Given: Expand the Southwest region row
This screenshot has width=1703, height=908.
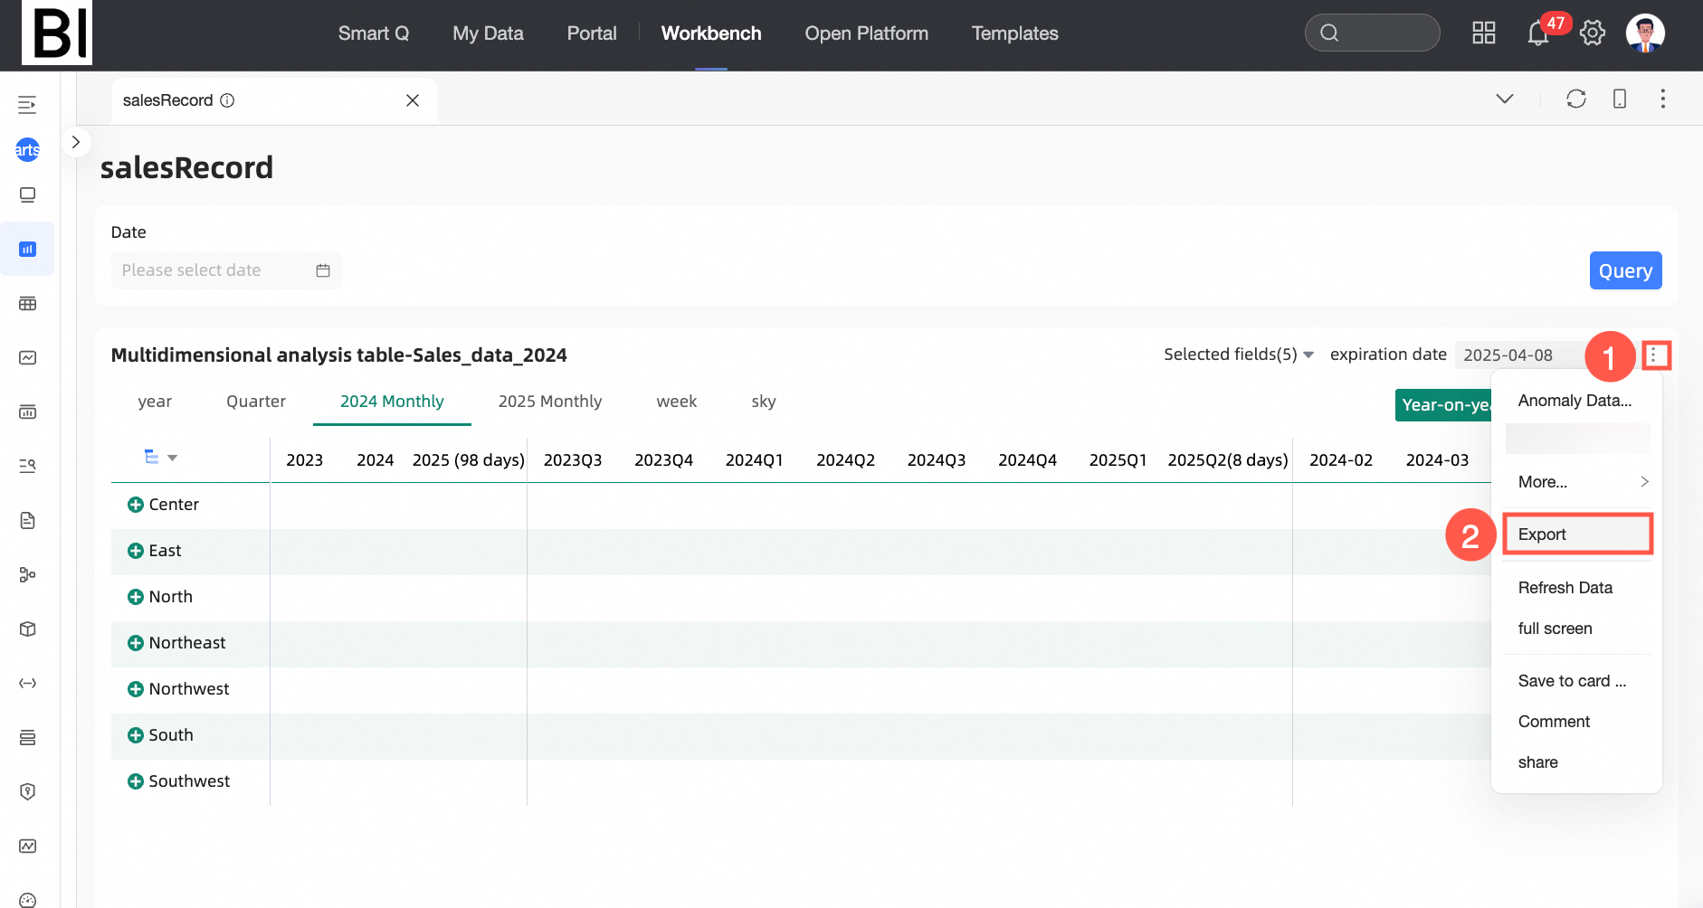Looking at the screenshot, I should pyautogui.click(x=136, y=781).
